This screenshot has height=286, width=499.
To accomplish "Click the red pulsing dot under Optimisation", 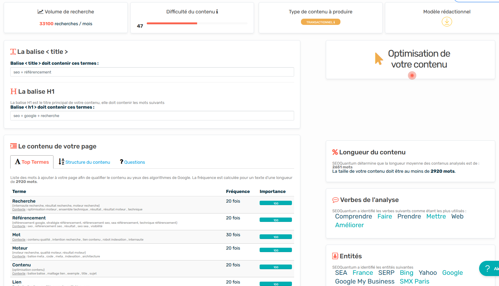I will 412,75.
